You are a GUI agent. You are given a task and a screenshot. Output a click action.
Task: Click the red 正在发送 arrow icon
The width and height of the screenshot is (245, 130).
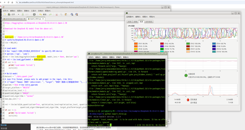point(188,99)
